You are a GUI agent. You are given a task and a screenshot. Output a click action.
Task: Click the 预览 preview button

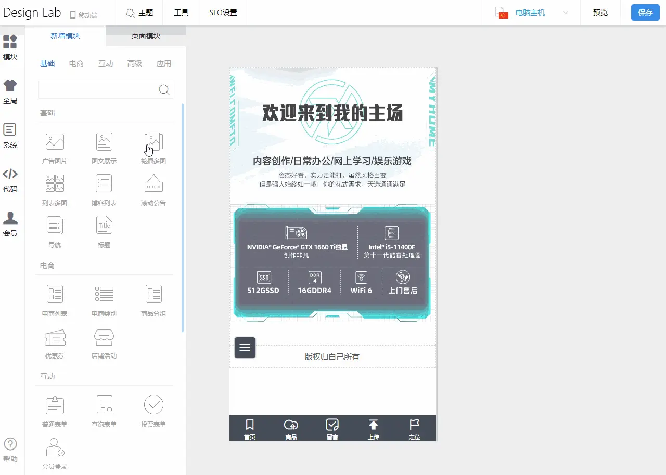[600, 12]
